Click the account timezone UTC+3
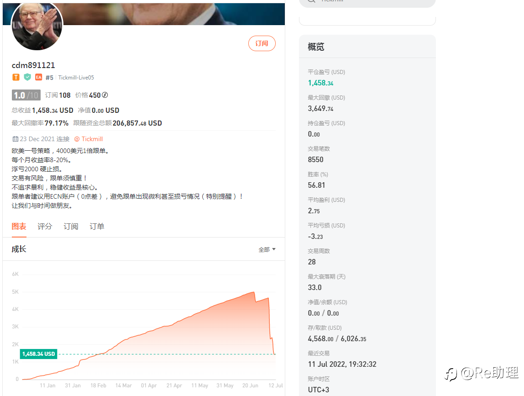The width and height of the screenshot is (524, 396). tap(318, 390)
